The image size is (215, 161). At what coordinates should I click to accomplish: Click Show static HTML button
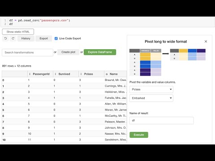pyautogui.click(x=18, y=32)
